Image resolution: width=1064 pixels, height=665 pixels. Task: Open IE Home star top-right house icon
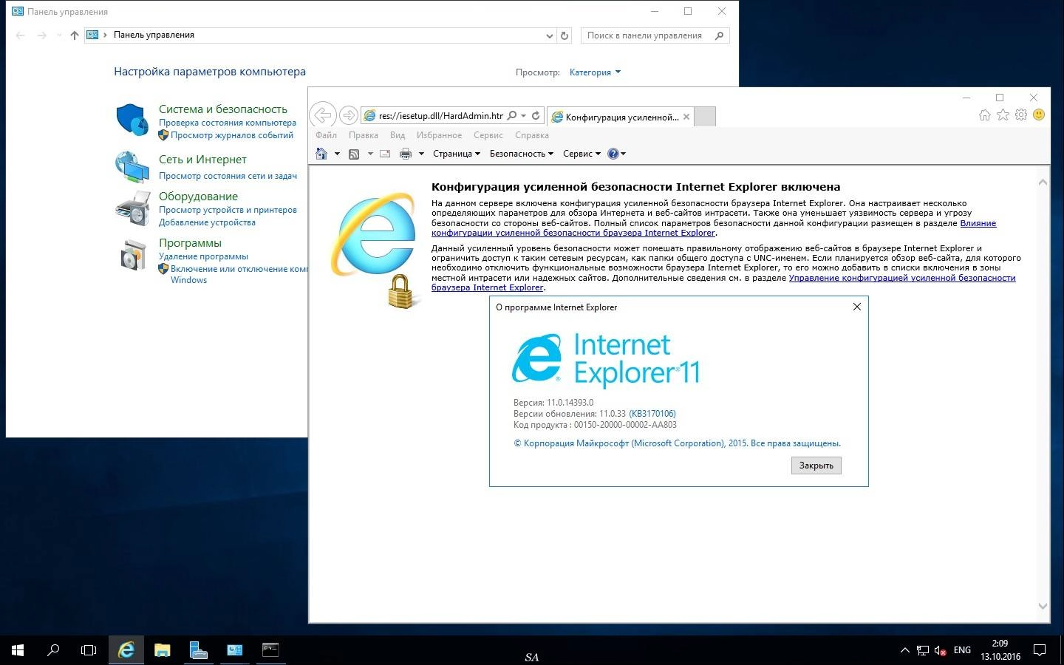click(985, 115)
